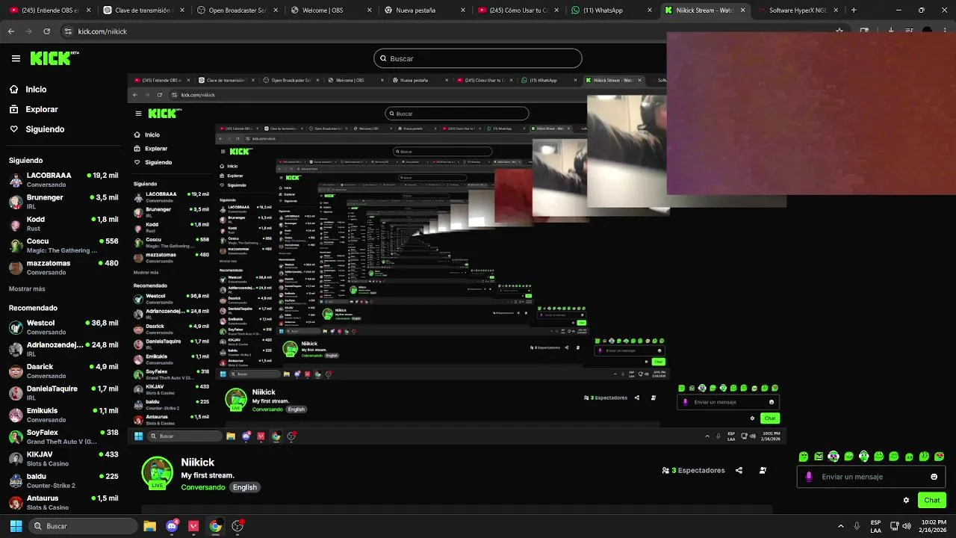
Task: Open the emoji picker in chat input
Action: point(934,477)
